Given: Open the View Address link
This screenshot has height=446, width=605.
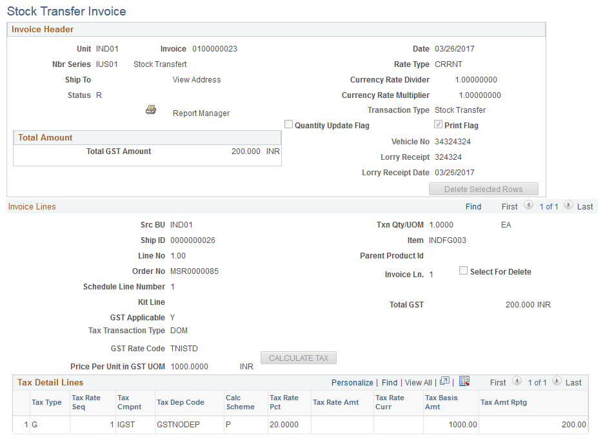Looking at the screenshot, I should pyautogui.click(x=196, y=79).
